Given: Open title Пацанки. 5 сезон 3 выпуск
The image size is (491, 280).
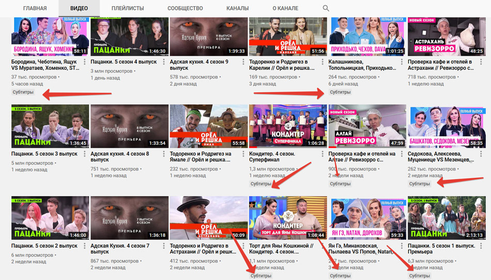Looking at the screenshot, I should point(44,154).
